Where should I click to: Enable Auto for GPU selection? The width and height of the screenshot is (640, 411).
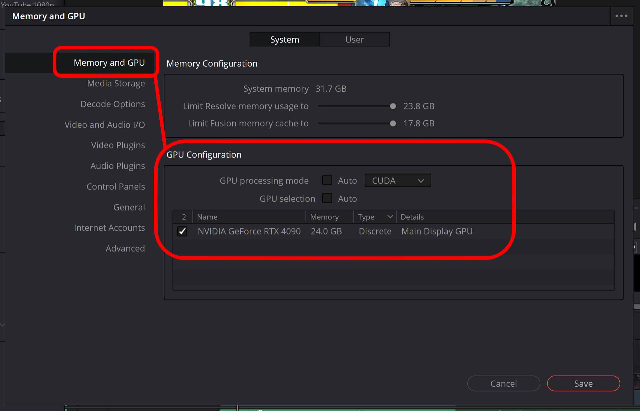click(x=327, y=198)
